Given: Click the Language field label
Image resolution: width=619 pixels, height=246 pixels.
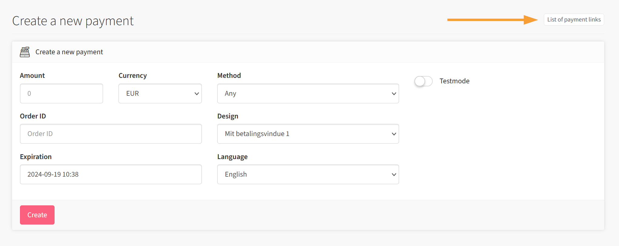Looking at the screenshot, I should pyautogui.click(x=232, y=157).
